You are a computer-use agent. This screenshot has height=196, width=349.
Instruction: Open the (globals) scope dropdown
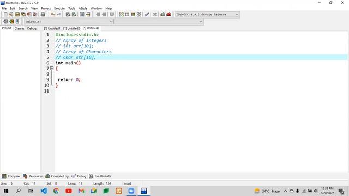tap(111, 22)
